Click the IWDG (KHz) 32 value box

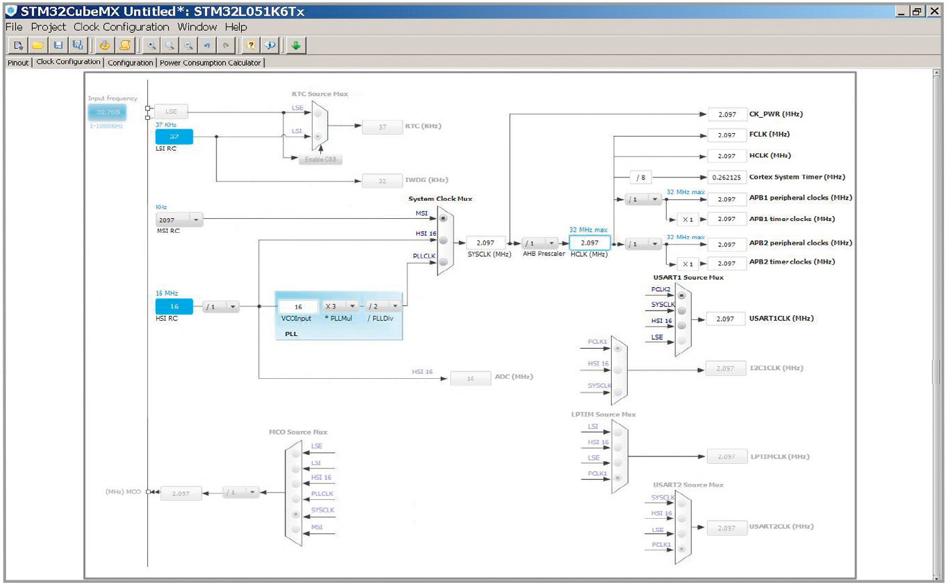tap(382, 181)
